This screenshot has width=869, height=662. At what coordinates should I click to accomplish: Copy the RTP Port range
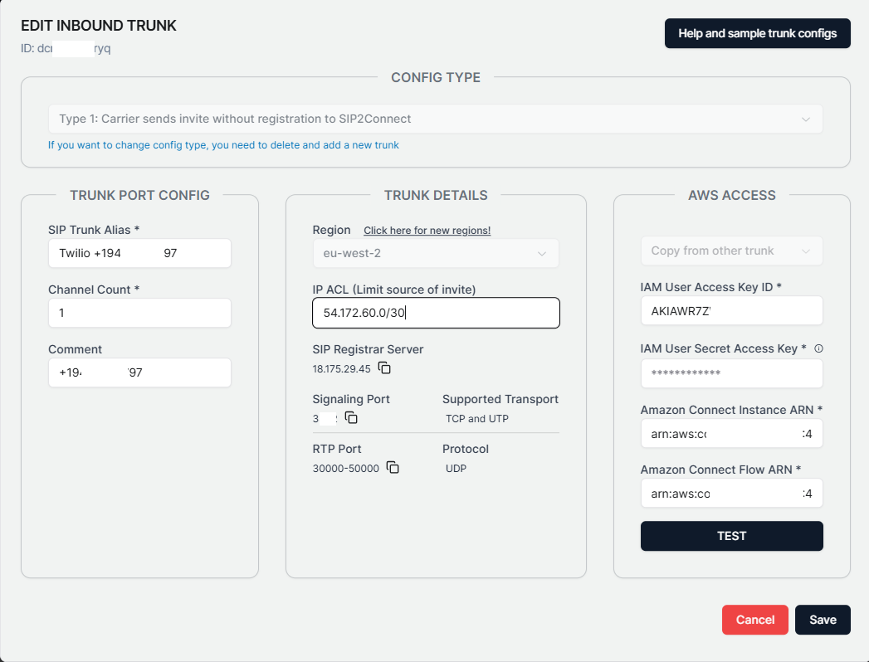[x=393, y=468]
